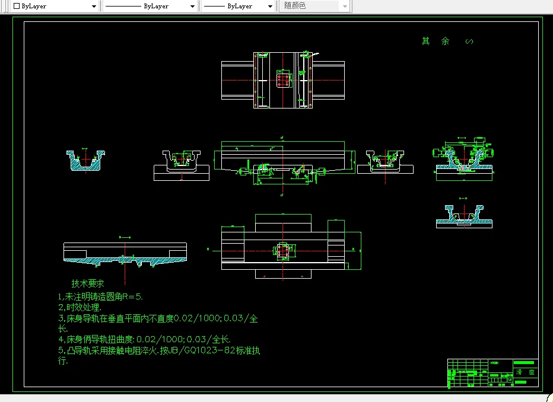Select the surface roughness symbol beside 其余
The height and width of the screenshot is (402, 553).
[469, 42]
